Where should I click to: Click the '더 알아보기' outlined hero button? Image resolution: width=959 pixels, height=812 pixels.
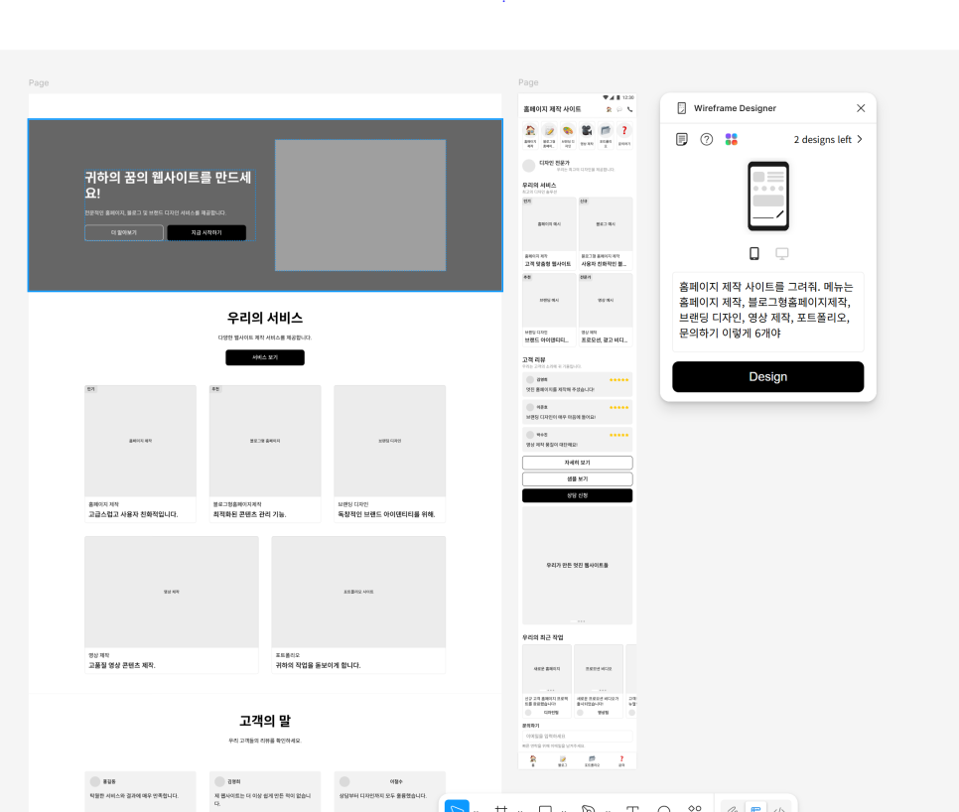(124, 232)
